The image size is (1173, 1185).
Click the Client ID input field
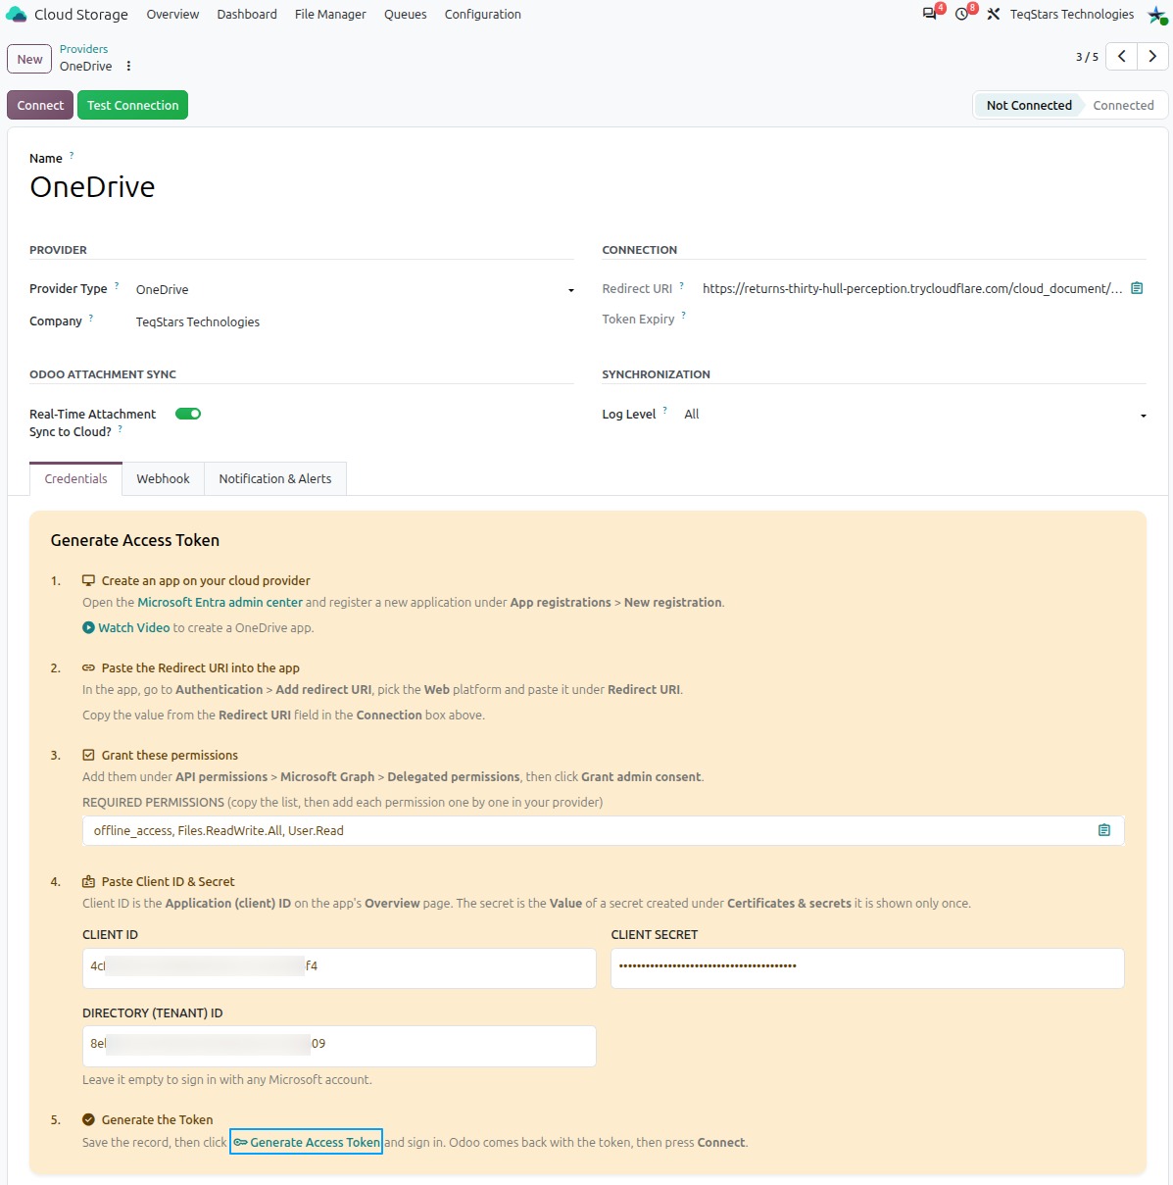click(x=339, y=967)
